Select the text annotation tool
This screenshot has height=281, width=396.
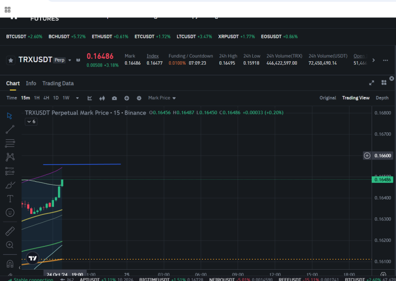pyautogui.click(x=10, y=199)
